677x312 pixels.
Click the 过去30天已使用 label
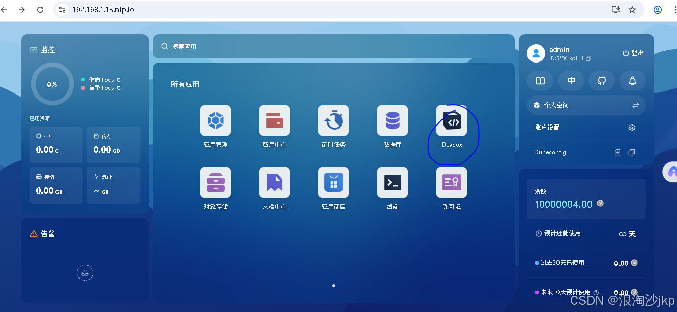point(562,263)
